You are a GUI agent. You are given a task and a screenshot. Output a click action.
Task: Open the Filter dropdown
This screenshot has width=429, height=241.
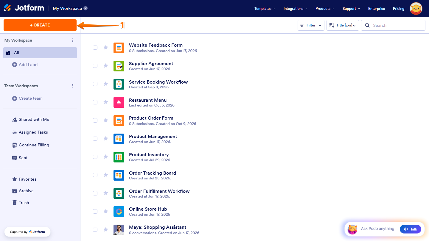(x=311, y=25)
